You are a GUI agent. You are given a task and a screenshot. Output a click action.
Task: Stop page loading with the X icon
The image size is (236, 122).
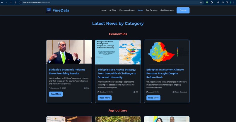coord(11,2)
